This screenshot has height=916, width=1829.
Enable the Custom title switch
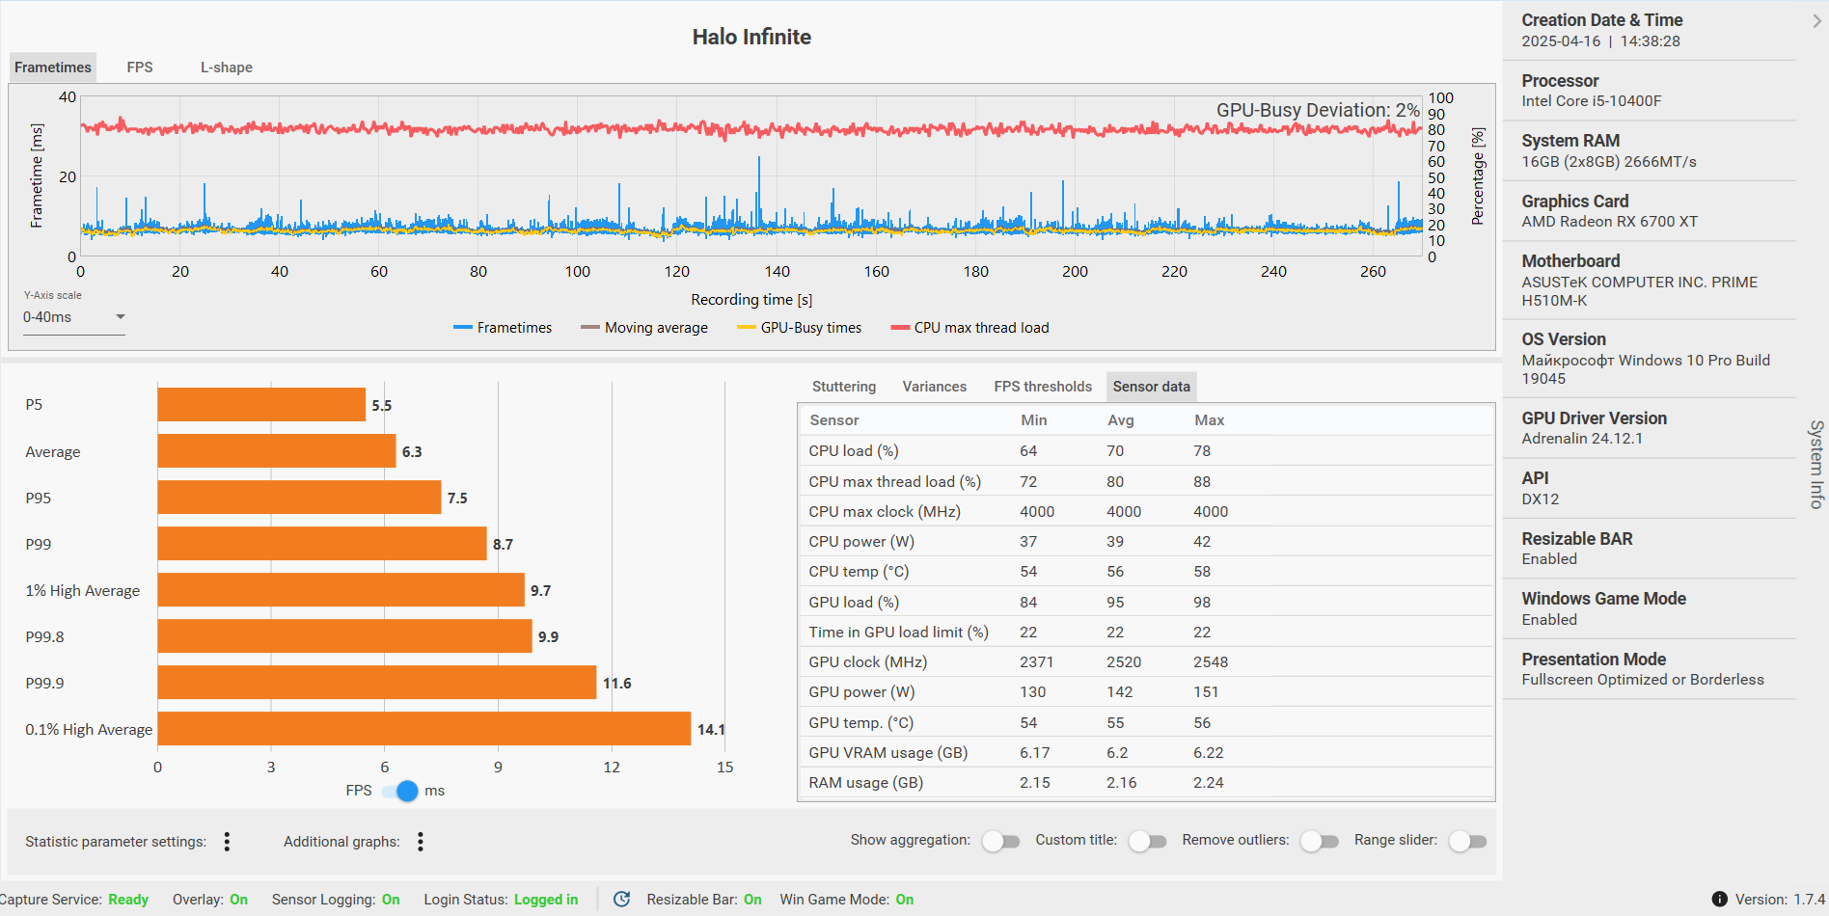[1147, 841]
